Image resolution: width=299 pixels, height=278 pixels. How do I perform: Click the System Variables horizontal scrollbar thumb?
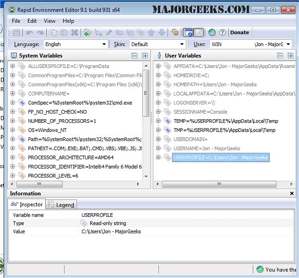(x=39, y=184)
